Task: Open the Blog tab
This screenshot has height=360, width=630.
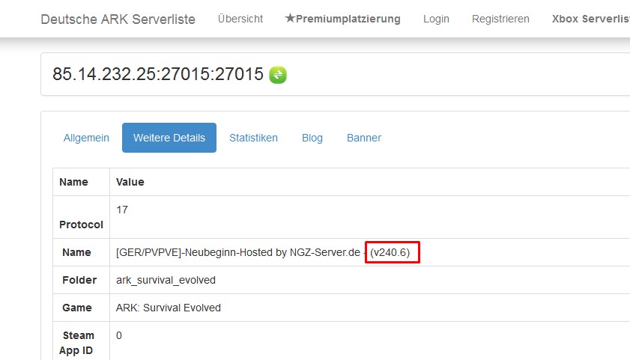Action: [x=312, y=138]
